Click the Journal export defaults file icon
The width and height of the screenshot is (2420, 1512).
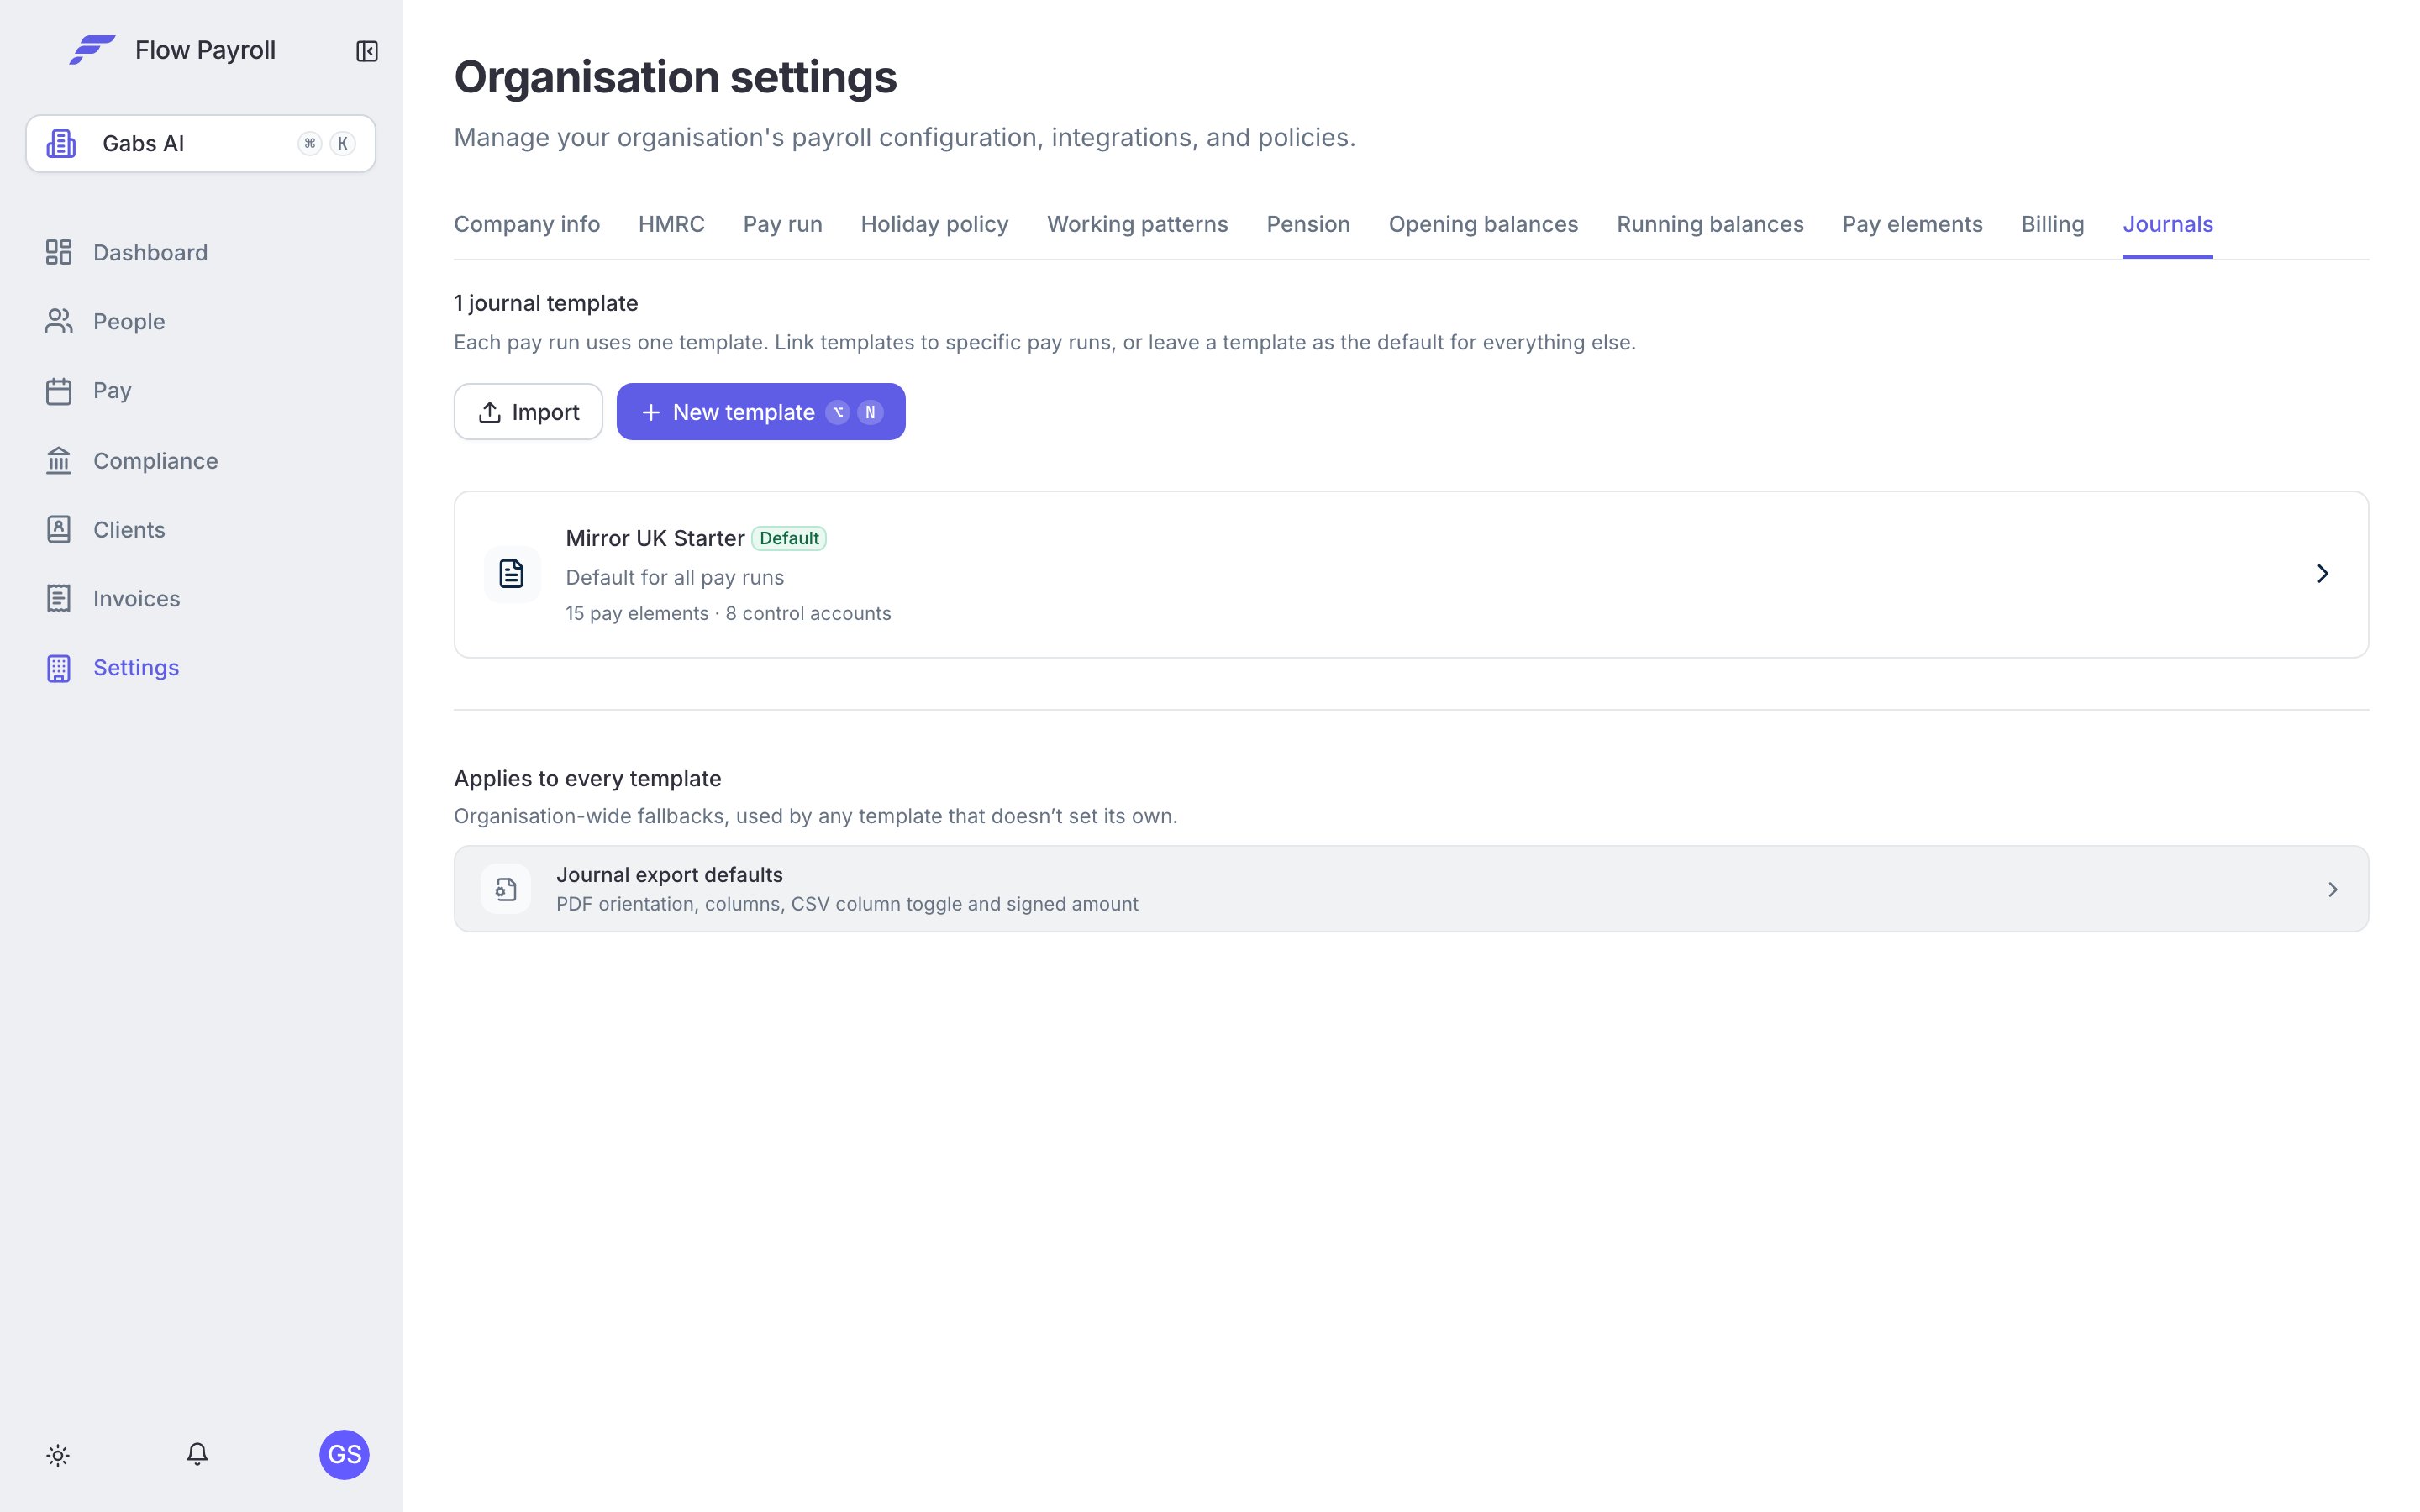(x=506, y=889)
